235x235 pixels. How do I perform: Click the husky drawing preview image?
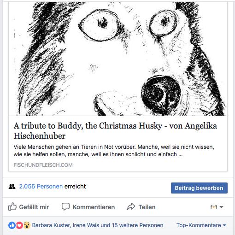coord(118,59)
